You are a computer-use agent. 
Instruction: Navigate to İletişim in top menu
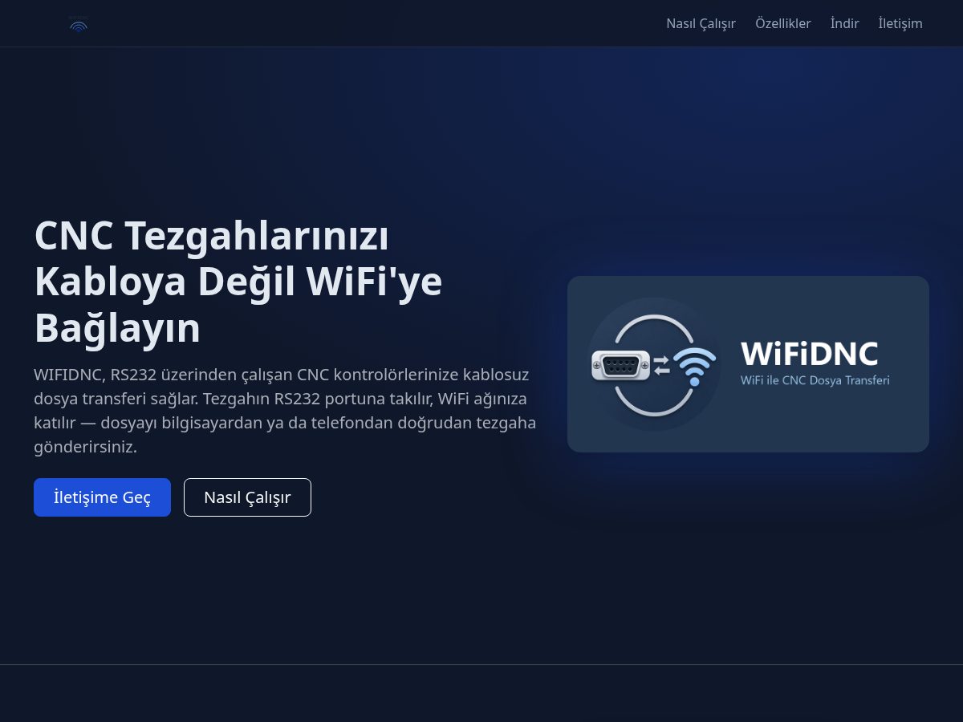click(900, 23)
